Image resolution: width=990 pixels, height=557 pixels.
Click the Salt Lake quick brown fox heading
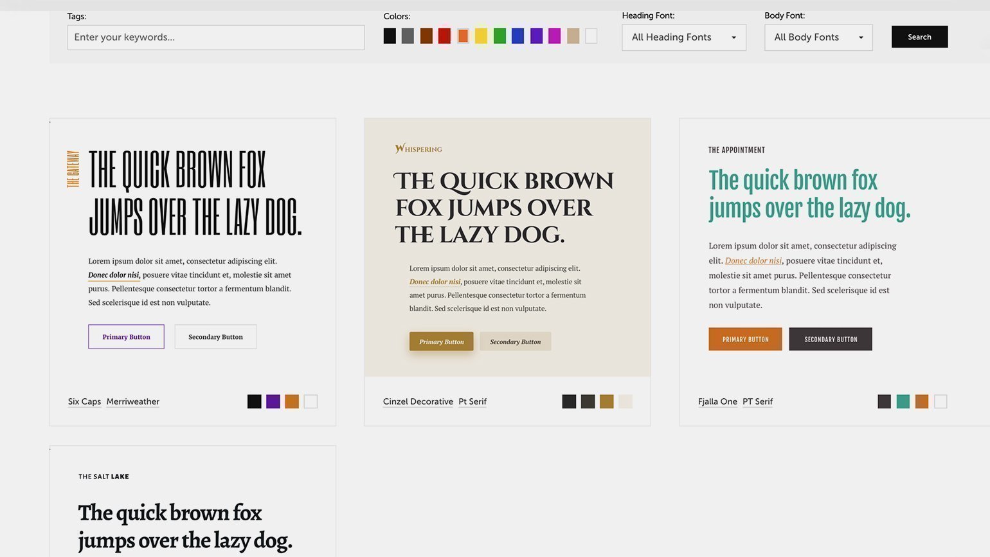coord(185,527)
